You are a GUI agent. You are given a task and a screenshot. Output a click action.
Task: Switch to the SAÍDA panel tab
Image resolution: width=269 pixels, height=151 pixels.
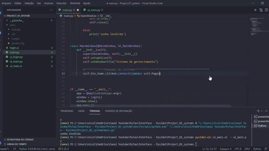[81, 111]
